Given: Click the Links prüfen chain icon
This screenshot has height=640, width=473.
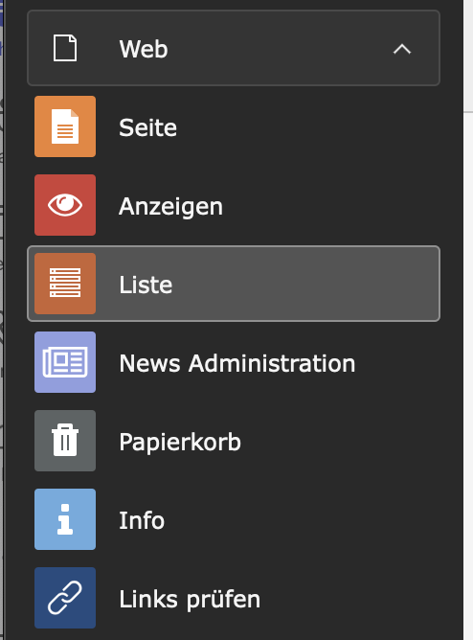Looking at the screenshot, I should point(65,598).
